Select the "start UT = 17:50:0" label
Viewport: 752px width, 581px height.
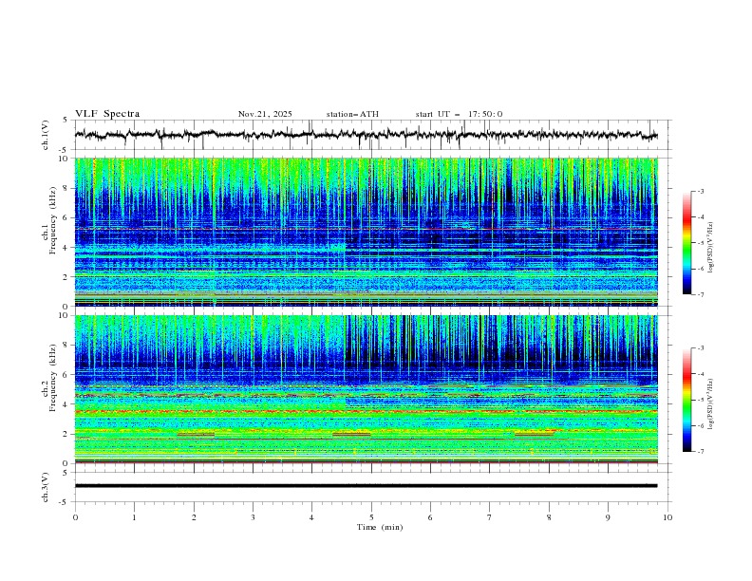pos(459,114)
